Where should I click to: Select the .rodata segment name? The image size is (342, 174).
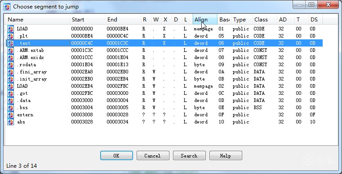tap(27, 65)
